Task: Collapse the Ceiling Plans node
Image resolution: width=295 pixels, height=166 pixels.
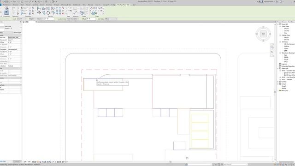Action: pyautogui.click(x=280, y=35)
